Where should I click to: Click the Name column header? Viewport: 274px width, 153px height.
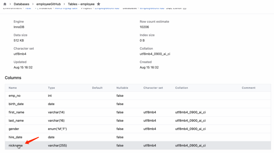13,88
